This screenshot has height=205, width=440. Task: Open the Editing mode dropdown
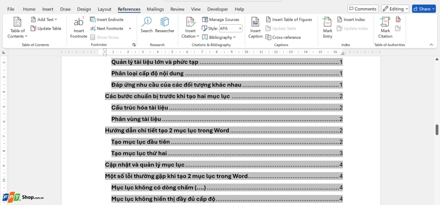[x=395, y=9]
